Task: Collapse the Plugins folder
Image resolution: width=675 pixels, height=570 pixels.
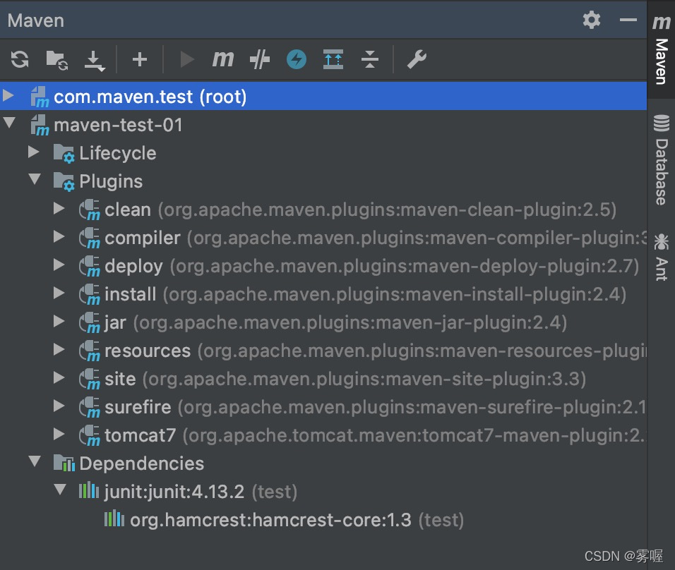Action: tap(35, 179)
